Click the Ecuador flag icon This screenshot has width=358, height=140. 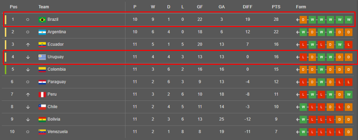click(x=42, y=45)
